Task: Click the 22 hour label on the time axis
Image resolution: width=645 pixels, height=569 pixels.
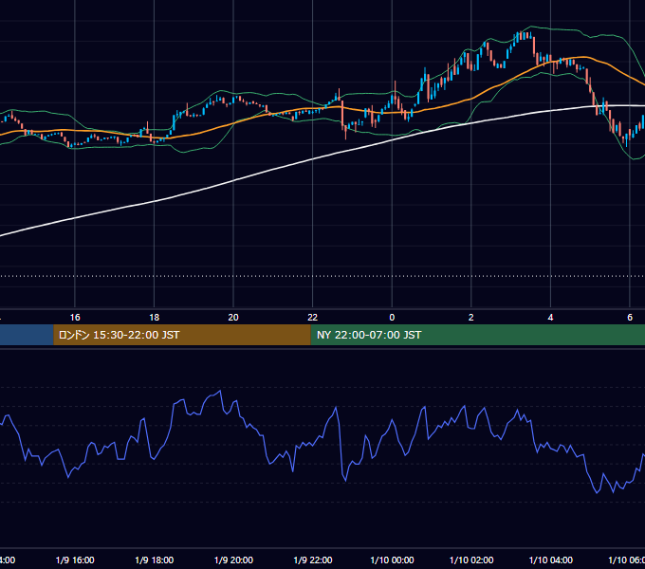Action: tap(313, 318)
